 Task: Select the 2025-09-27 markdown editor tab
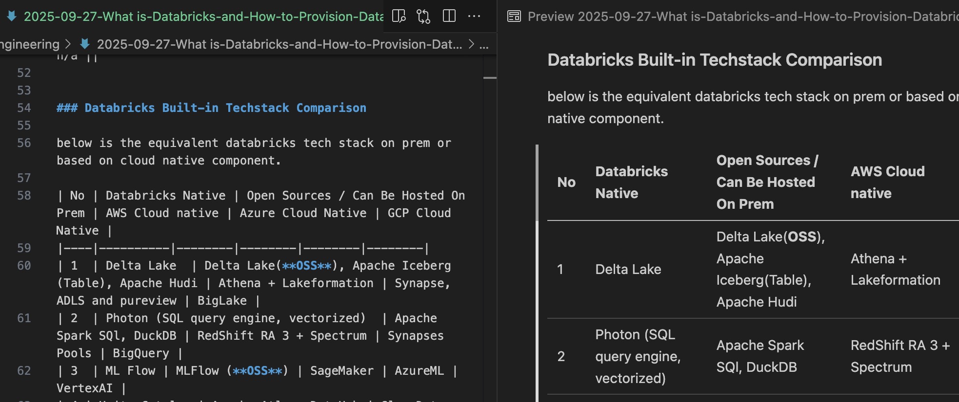point(192,17)
